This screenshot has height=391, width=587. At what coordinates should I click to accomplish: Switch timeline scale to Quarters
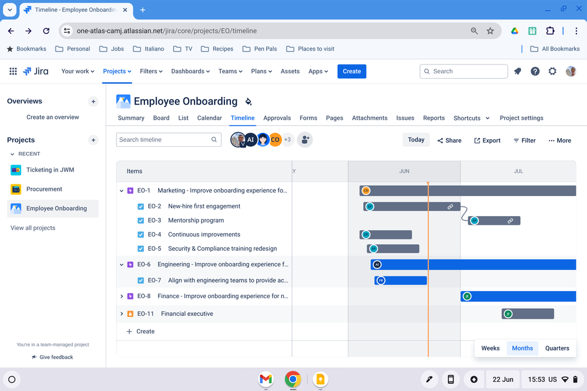coord(557,348)
